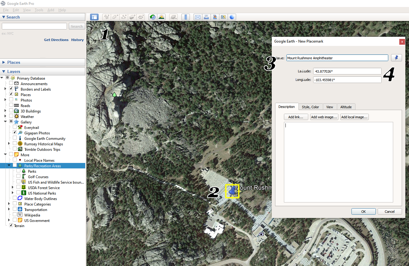Expand the US Government node
The width and height of the screenshot is (409, 266).
point(9,220)
